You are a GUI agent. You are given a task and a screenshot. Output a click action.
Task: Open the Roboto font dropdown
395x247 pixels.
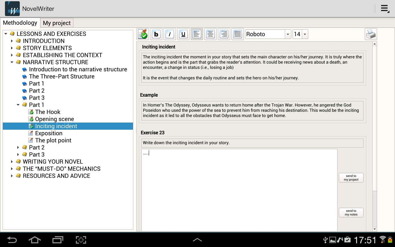288,34
